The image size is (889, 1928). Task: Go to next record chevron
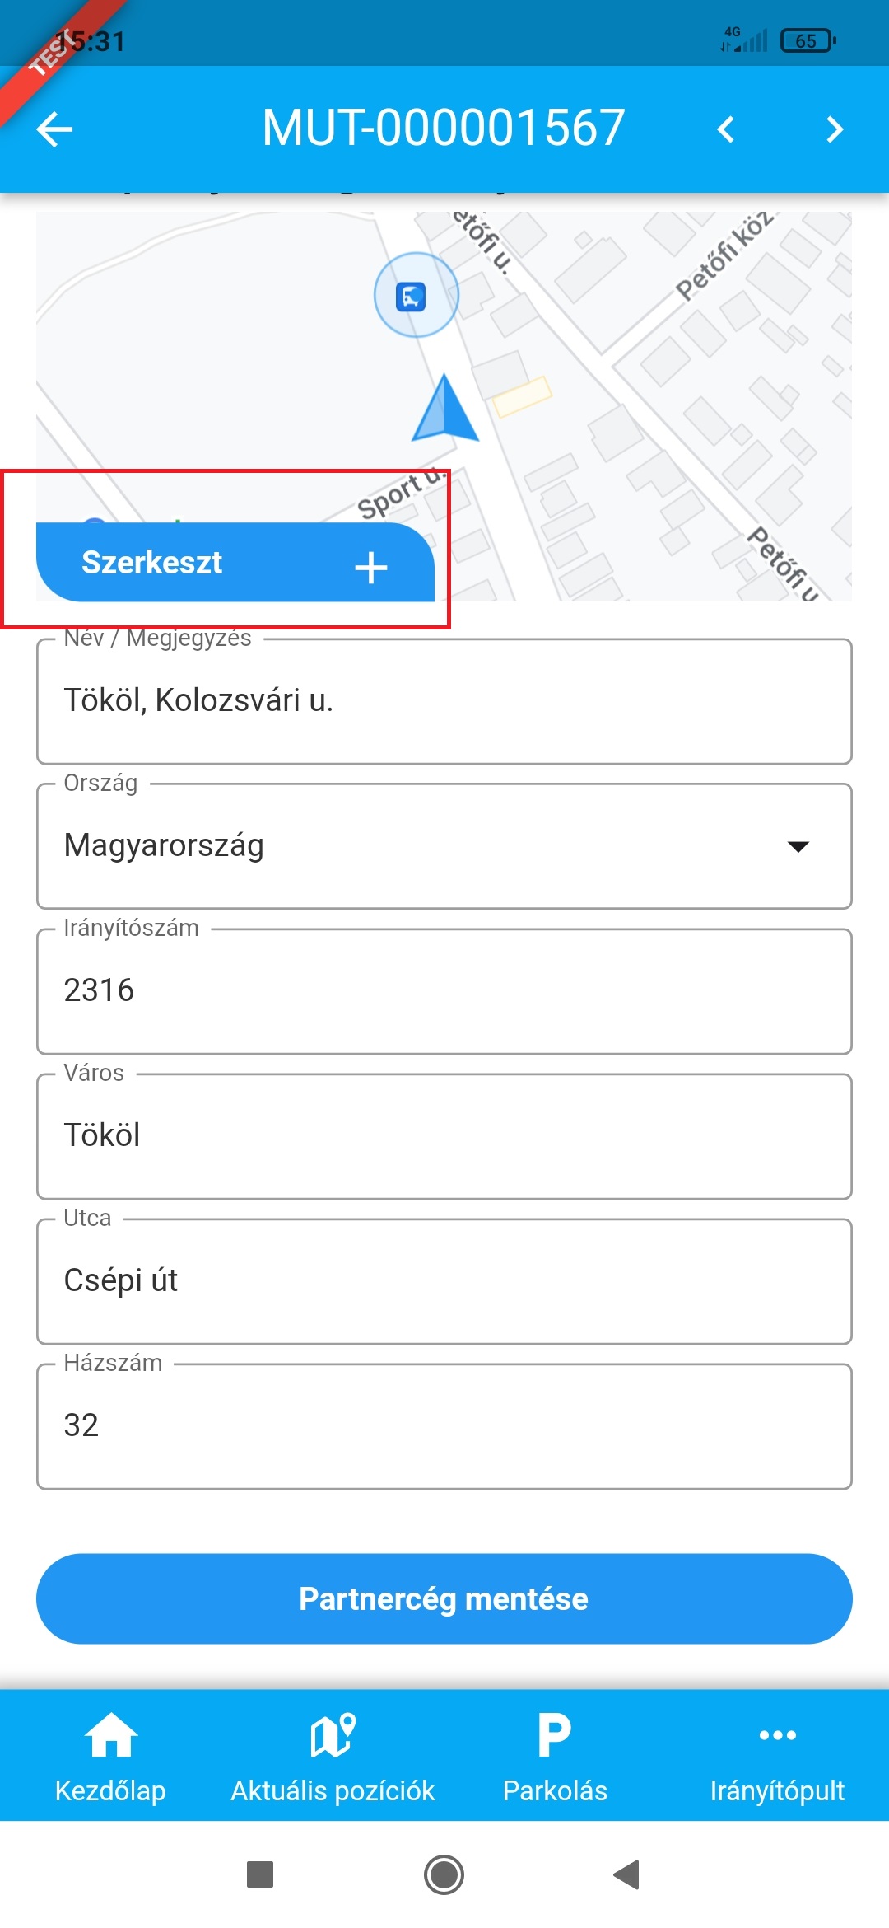pyautogui.click(x=835, y=129)
